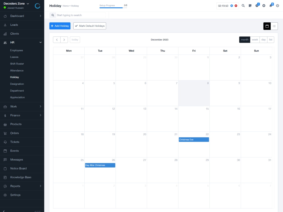The width and height of the screenshot is (283, 212).
Task: Open the Christmas Eve holiday event
Action: [x=194, y=140]
